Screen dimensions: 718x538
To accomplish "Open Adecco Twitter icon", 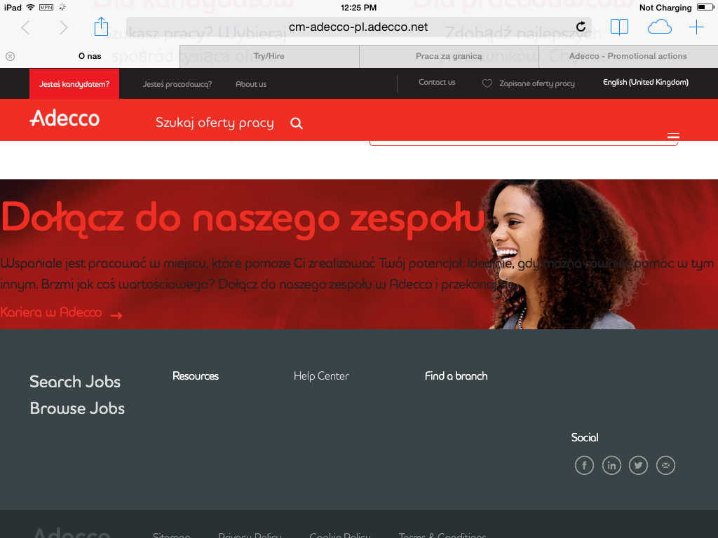I will tap(638, 466).
